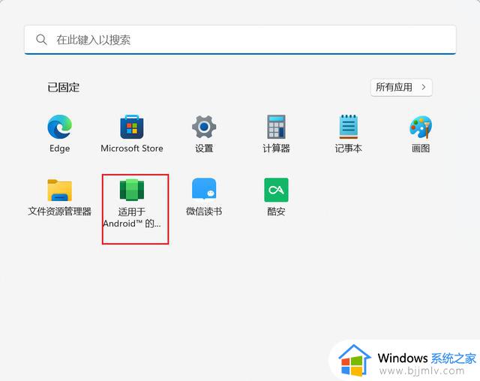Screen dimensions: 480x381
Task: Launch 适用于 Android 的 subsystem app
Action: point(132,190)
